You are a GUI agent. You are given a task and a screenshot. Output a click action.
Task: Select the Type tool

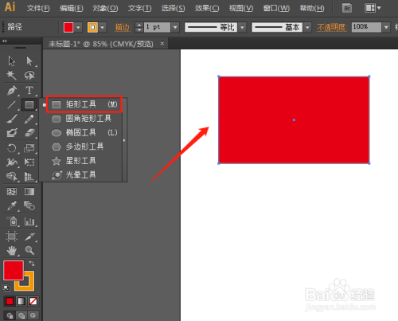pyautogui.click(x=29, y=91)
